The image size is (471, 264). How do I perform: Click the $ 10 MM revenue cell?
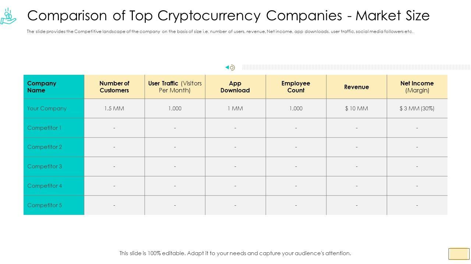[x=356, y=109]
